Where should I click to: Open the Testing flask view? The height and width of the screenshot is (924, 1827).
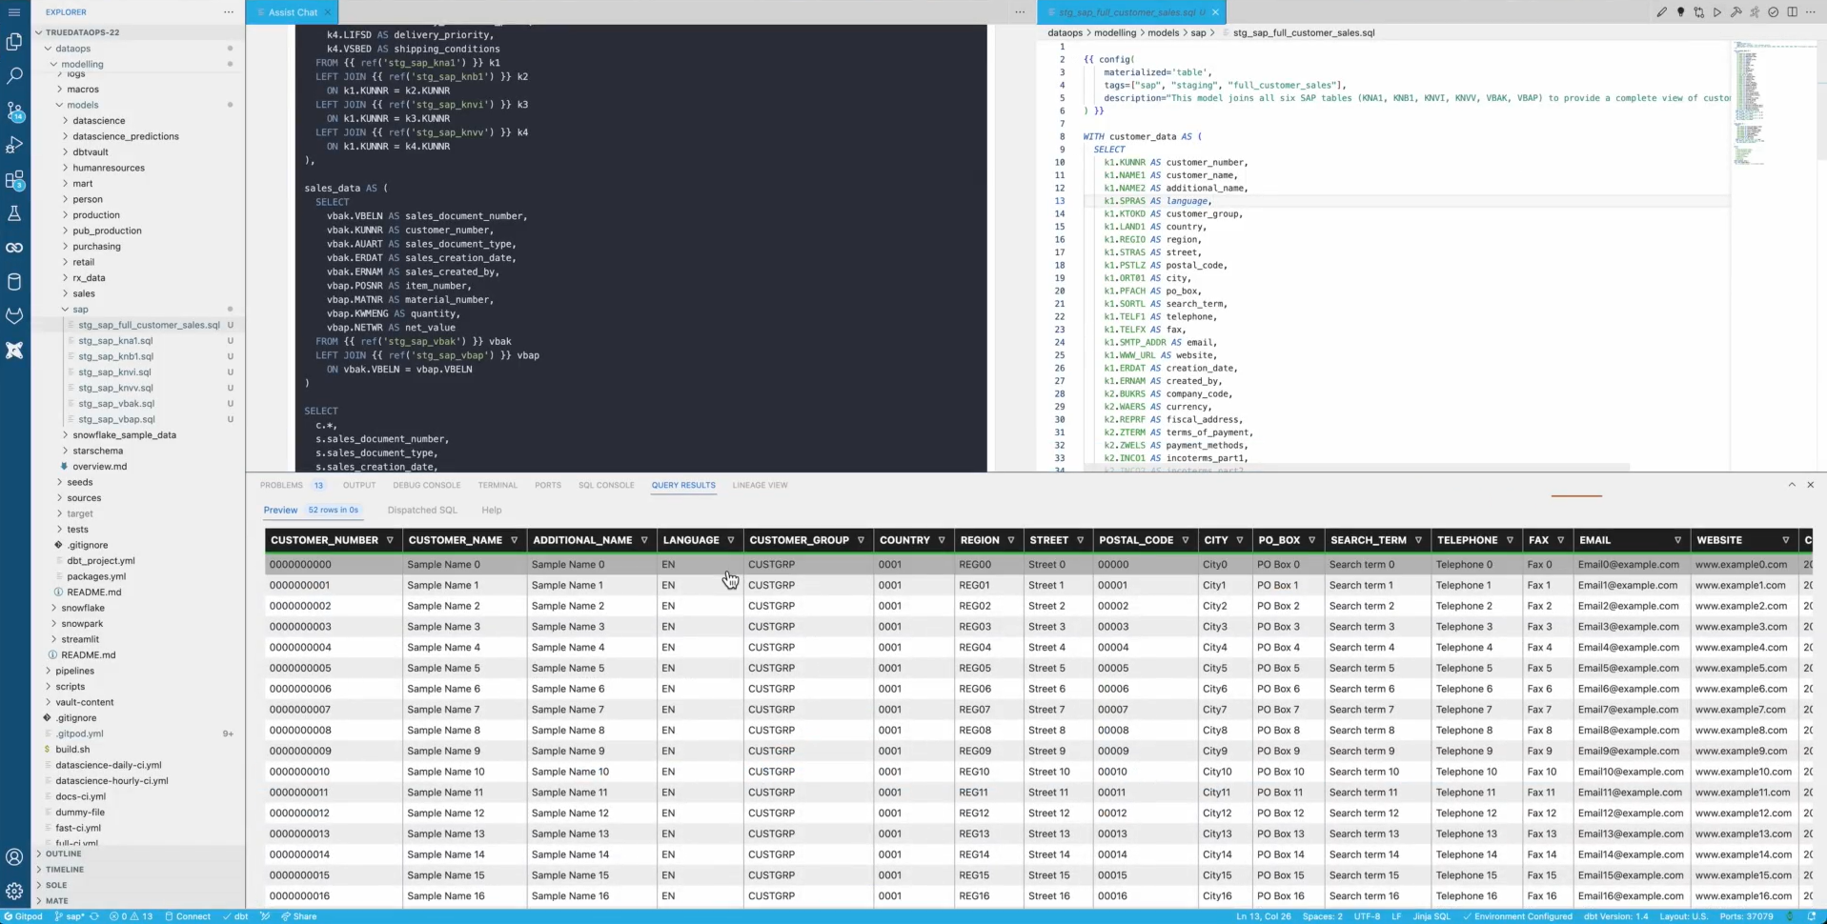(x=14, y=213)
